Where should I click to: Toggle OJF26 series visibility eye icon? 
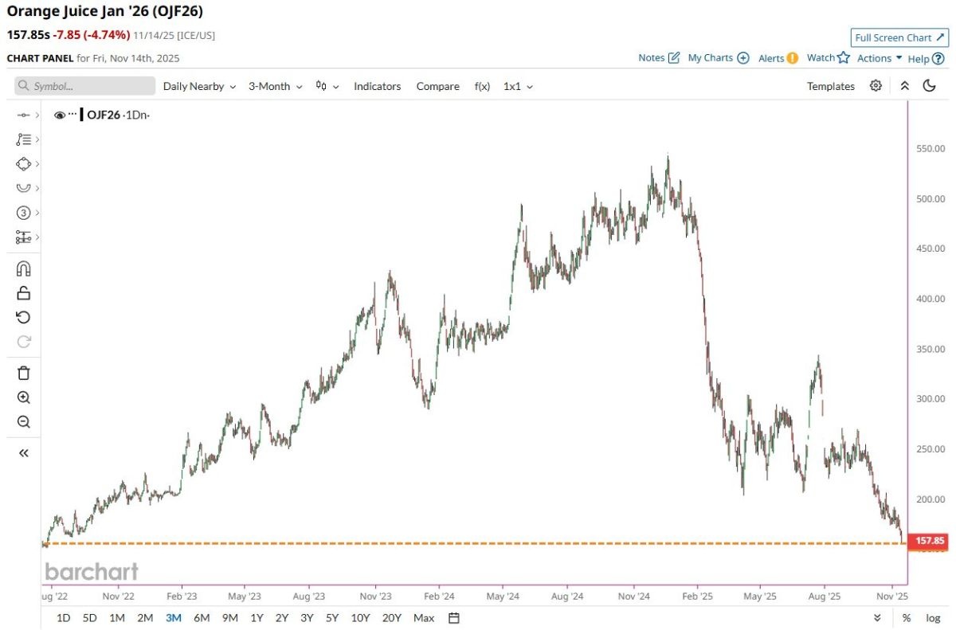click(59, 115)
